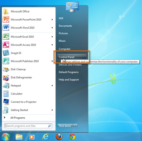Viewport: 142px width, 141px height.
Task: Select the Snagit 10 label
Action: tap(16, 53)
